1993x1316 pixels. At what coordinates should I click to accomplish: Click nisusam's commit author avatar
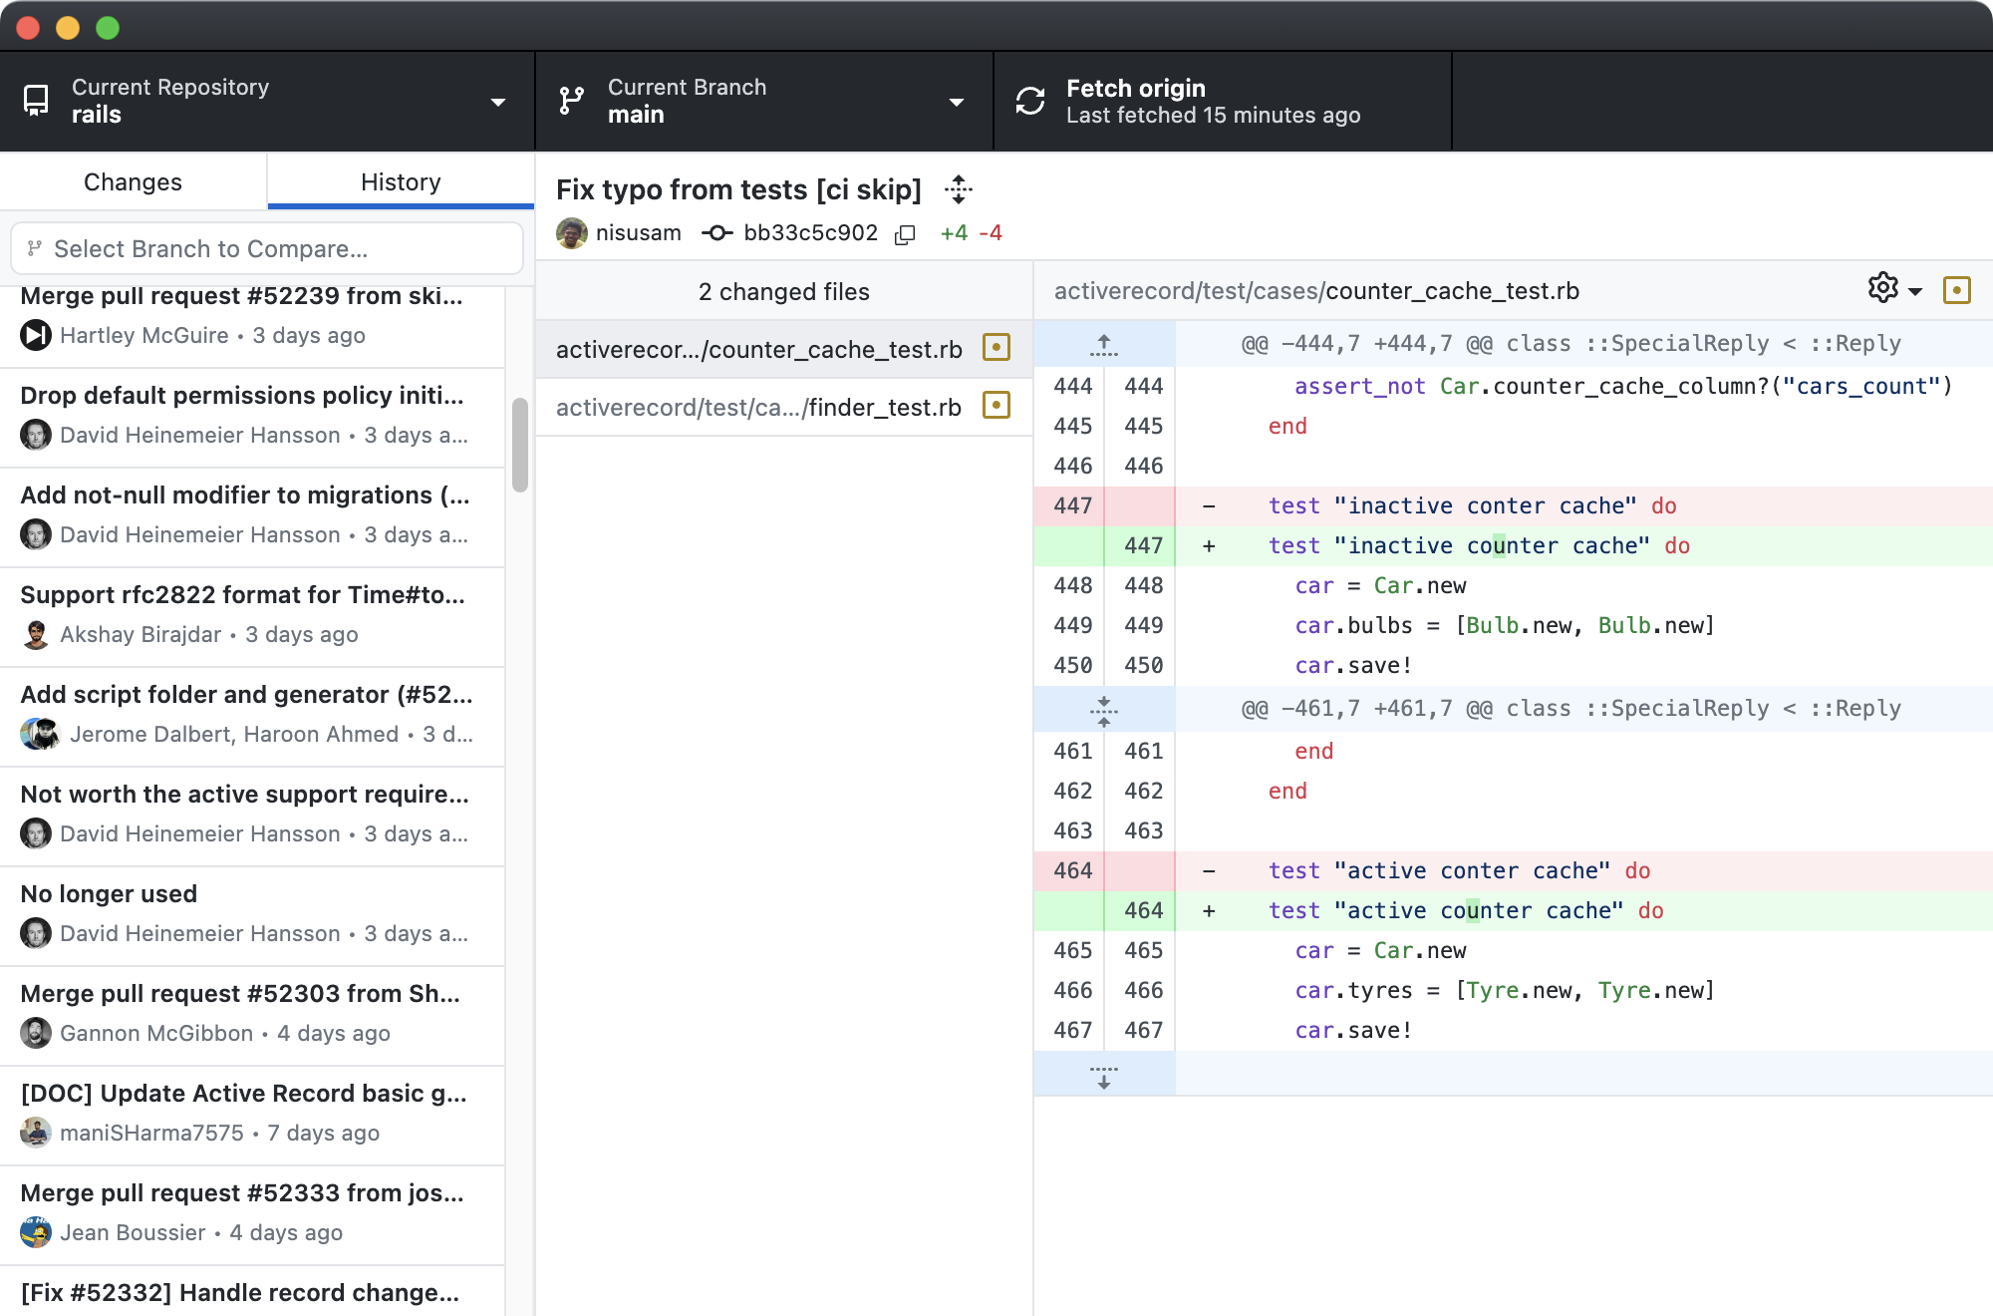click(572, 232)
